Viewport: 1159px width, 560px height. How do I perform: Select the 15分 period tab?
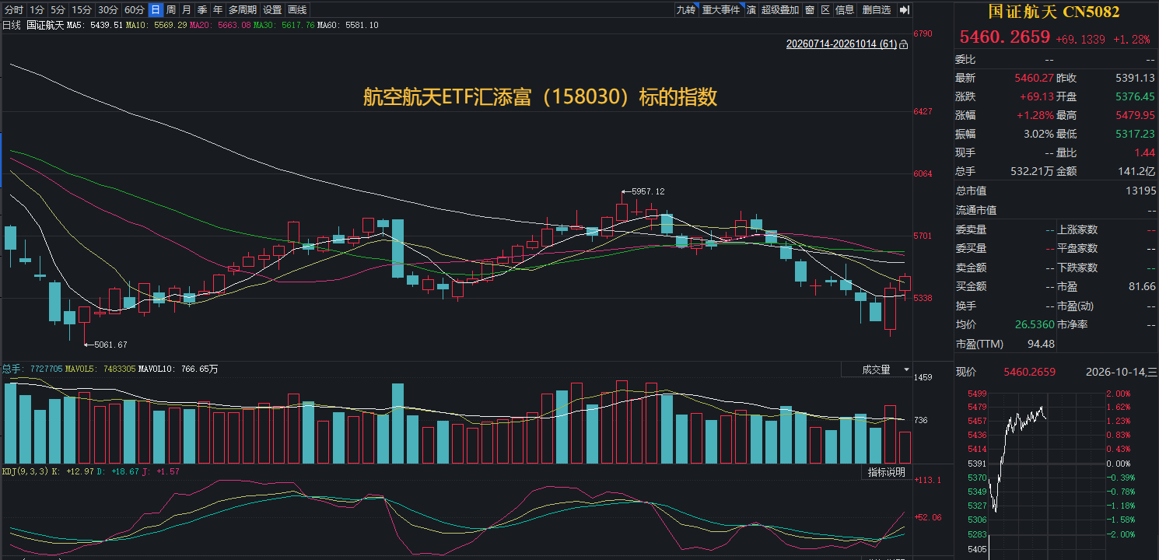(81, 10)
